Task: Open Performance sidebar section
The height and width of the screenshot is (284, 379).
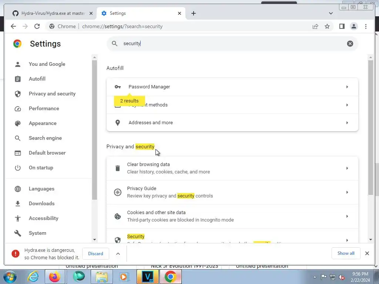Action: pos(44,108)
